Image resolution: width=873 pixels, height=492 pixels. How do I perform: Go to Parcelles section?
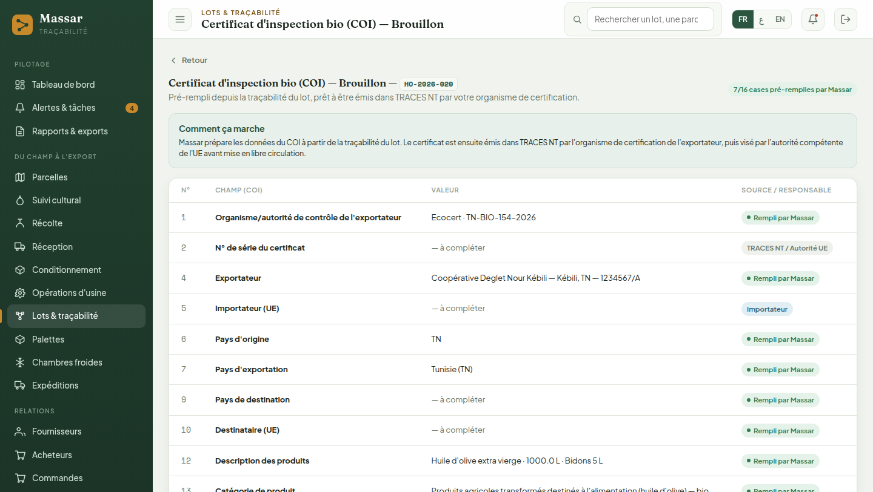point(76,177)
